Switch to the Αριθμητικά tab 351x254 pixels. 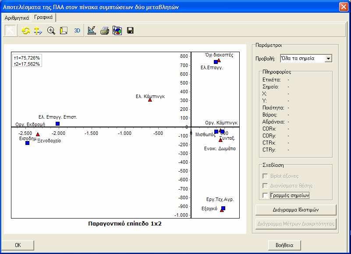click(17, 18)
